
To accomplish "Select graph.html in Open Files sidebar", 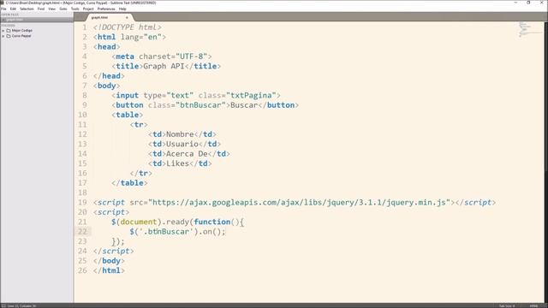I will (x=37, y=20).
